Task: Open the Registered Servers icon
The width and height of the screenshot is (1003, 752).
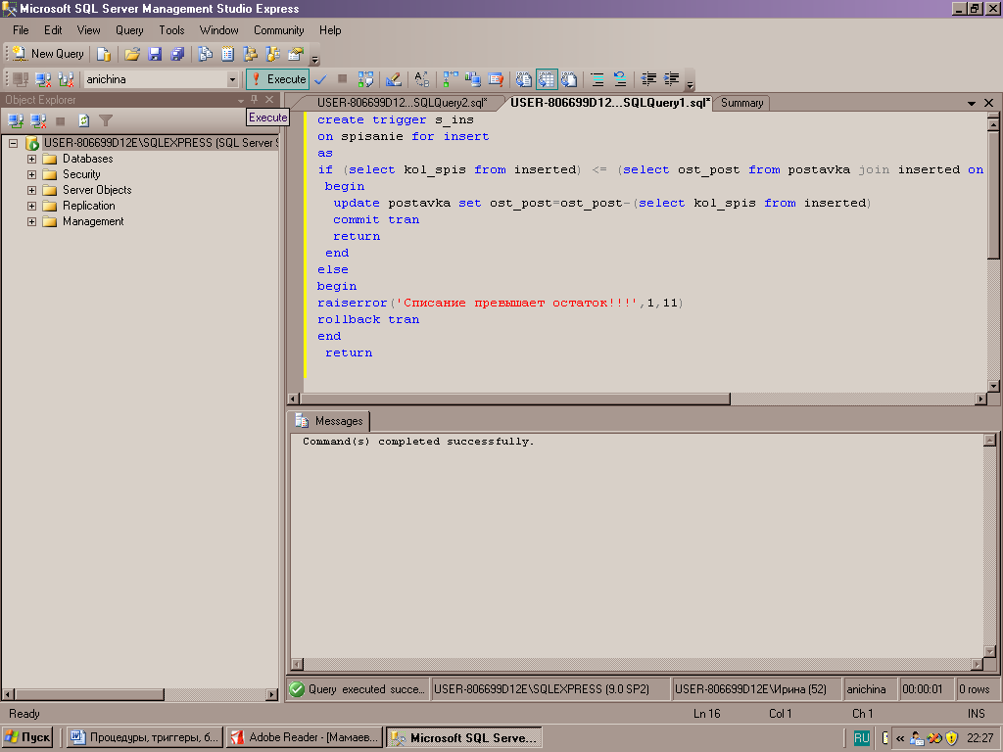Action: click(205, 55)
